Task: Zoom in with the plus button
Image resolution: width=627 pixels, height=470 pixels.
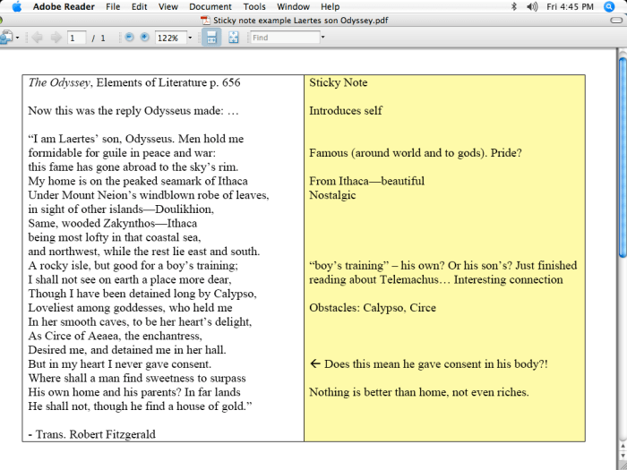Action: (x=144, y=38)
